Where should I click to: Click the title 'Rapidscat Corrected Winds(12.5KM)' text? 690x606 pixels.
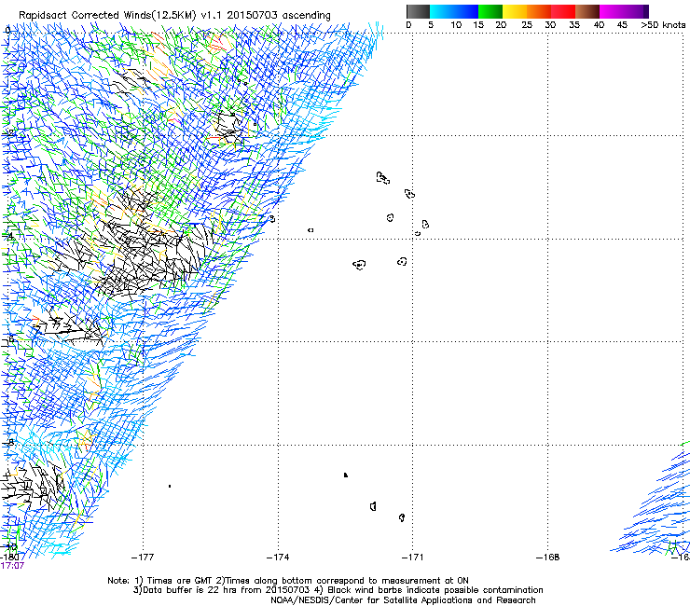point(107,15)
